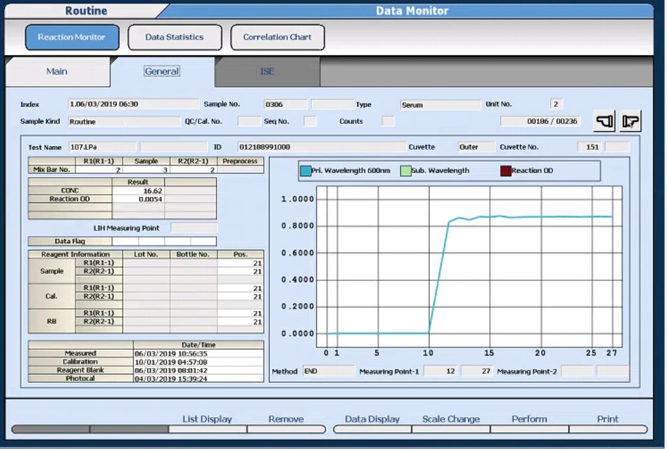Click the ID field 012188991000
Image resolution: width=668 pixels, height=449 pixels.
322,147
